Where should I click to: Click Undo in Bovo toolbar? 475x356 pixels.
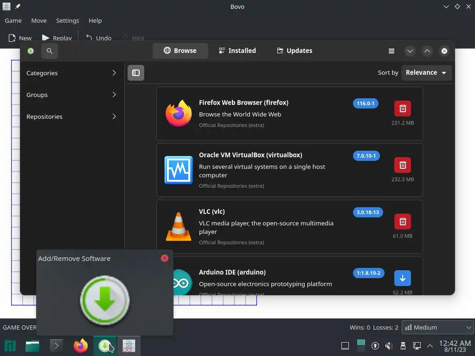coord(98,38)
